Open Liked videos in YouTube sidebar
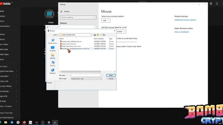This screenshot has width=223, height=125. (x=5, y=55)
